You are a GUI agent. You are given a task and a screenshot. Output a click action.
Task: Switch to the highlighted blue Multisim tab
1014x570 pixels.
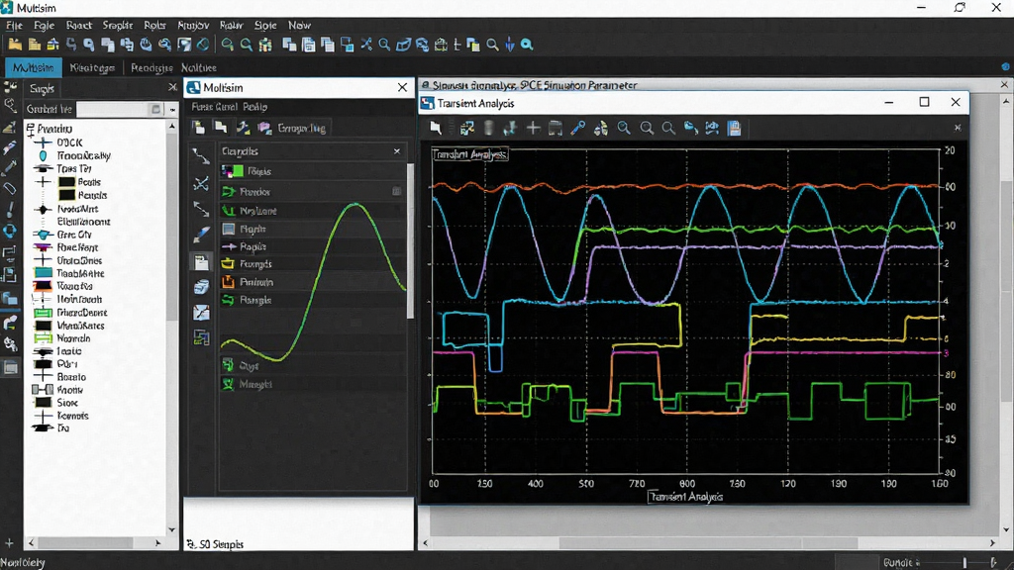click(x=34, y=67)
